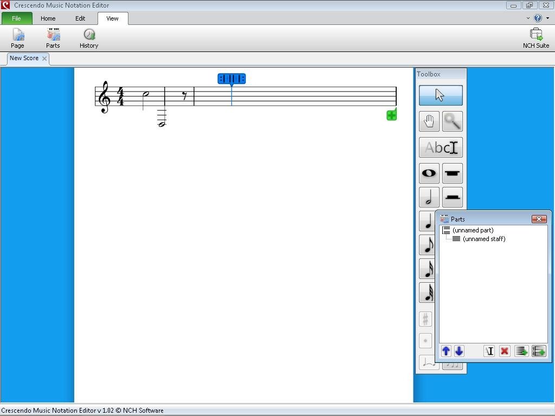Move part up with blue arrow
Screen dimensions: 555x416
(x=446, y=351)
